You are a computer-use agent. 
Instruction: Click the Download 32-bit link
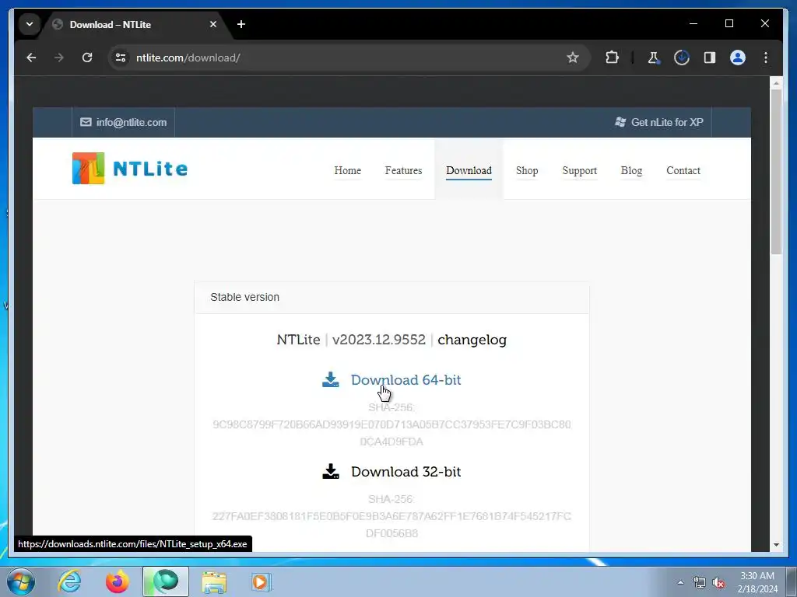(406, 472)
